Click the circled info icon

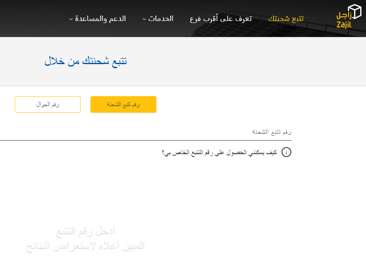(286, 152)
